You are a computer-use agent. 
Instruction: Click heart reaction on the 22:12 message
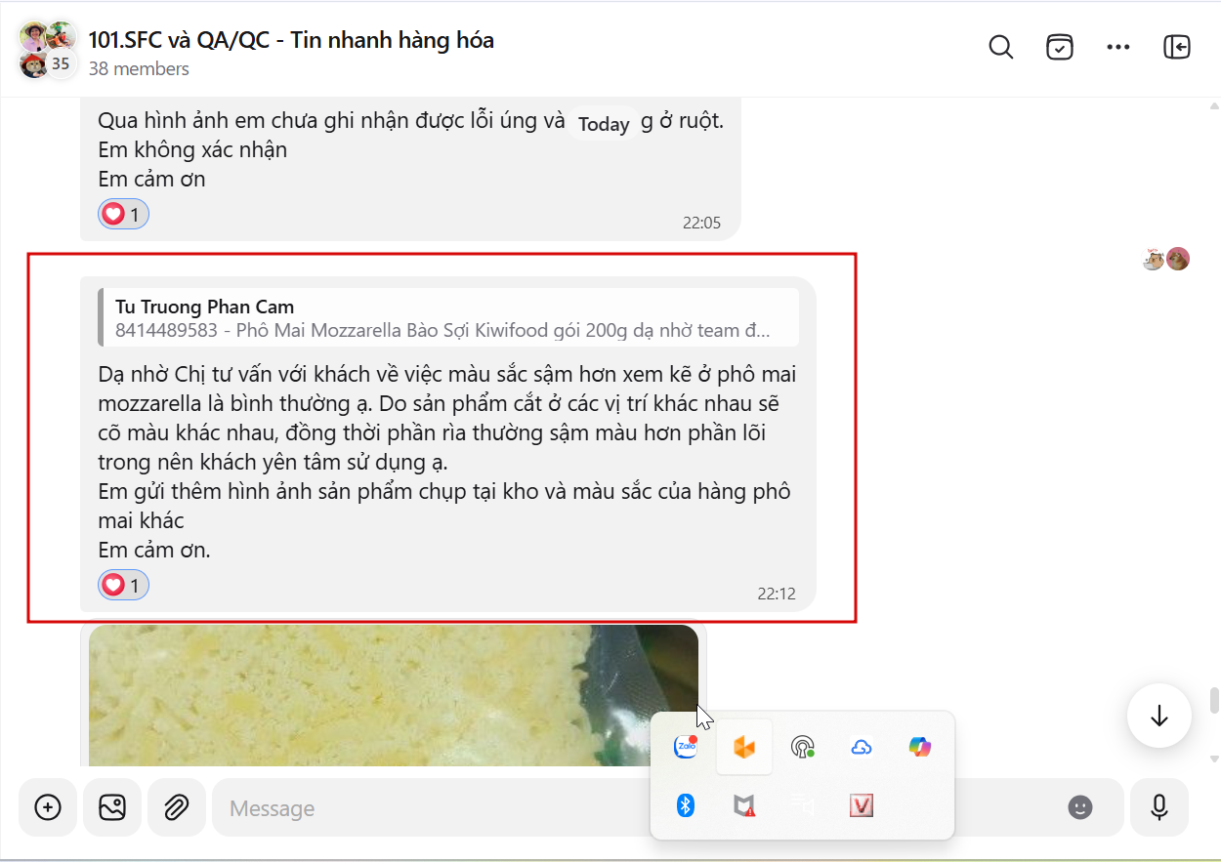click(123, 585)
